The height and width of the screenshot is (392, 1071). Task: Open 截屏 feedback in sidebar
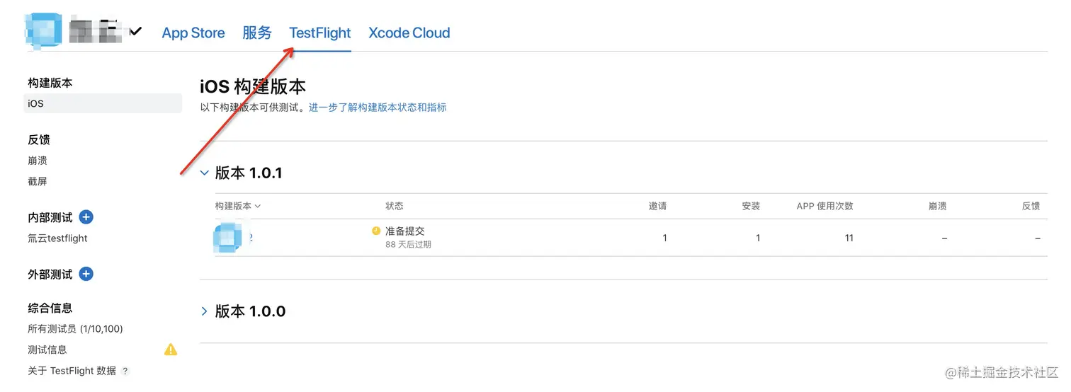click(x=38, y=181)
